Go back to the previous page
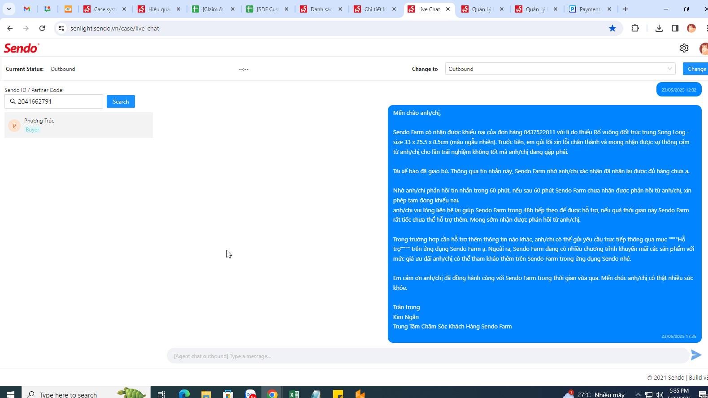708x398 pixels. tap(10, 28)
